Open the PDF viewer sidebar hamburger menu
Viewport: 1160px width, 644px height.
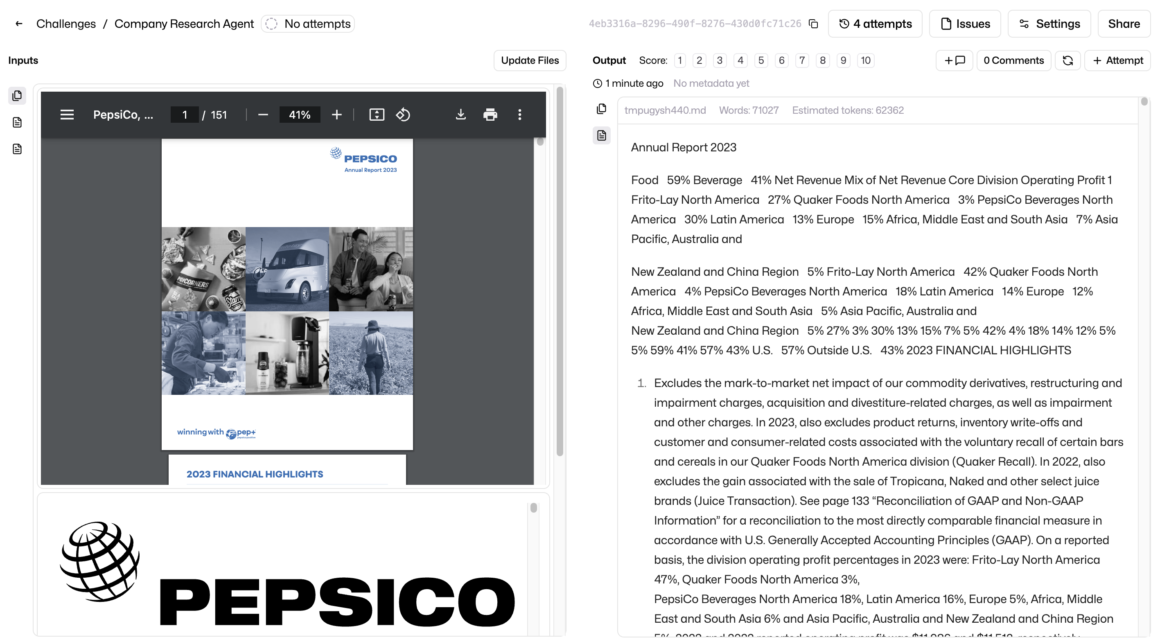67,115
